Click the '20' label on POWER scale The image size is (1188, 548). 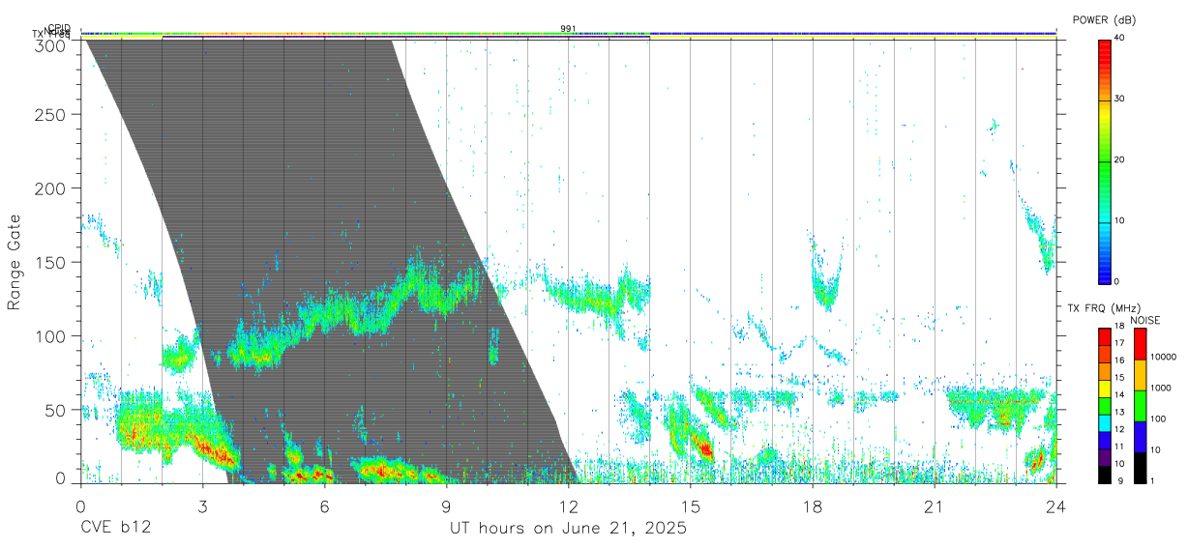1120,159
